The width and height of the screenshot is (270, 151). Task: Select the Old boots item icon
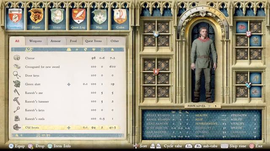point(17,127)
